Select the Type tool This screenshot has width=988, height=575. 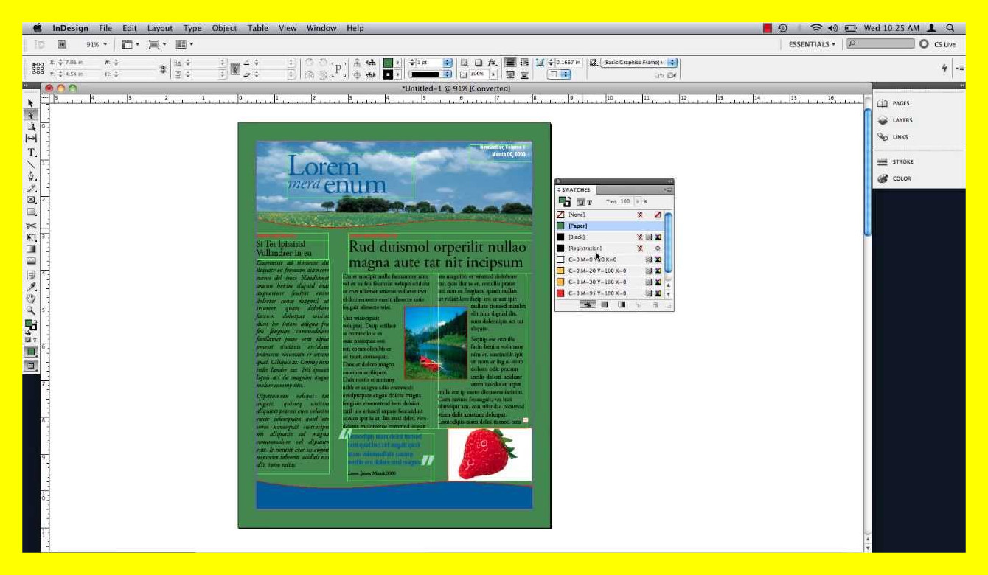click(31, 153)
